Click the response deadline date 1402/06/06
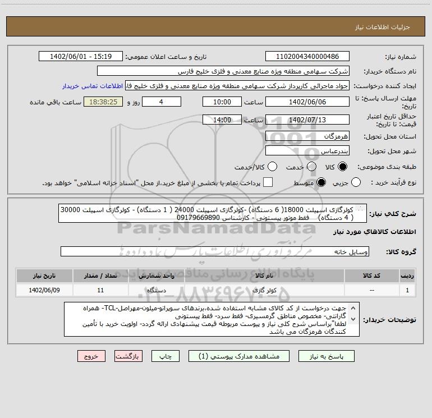Image resolution: width=432 pixels, height=418 pixels. pyautogui.click(x=307, y=102)
